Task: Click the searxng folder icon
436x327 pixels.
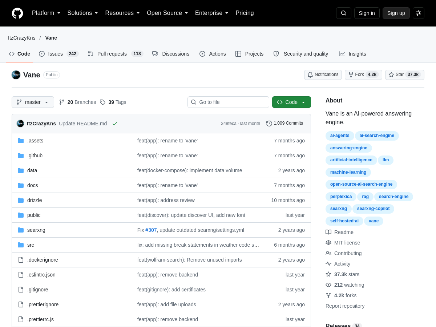Action: tap(21, 230)
